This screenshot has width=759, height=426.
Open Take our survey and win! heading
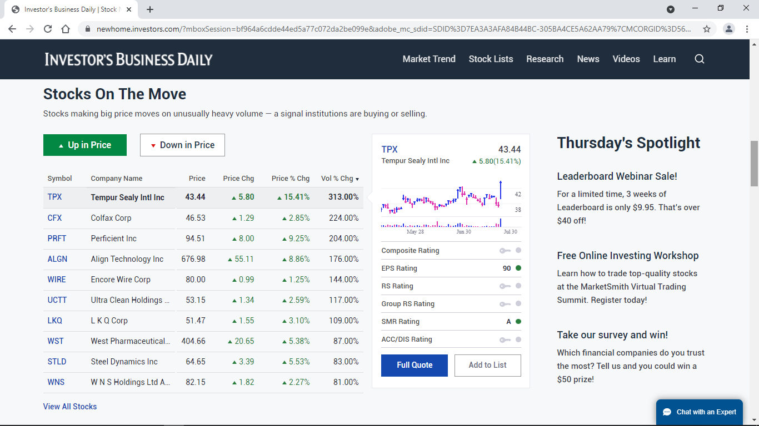[612, 335]
